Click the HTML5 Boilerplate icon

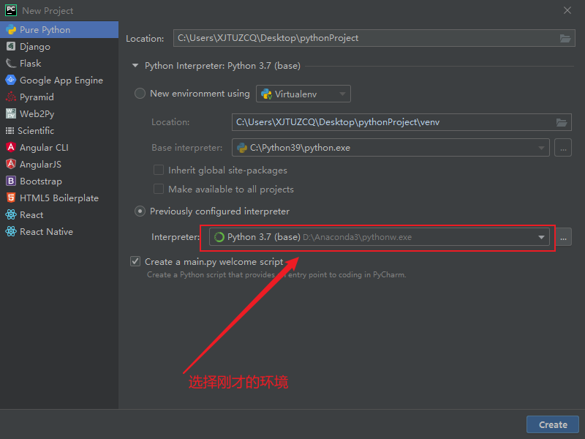[x=11, y=198]
